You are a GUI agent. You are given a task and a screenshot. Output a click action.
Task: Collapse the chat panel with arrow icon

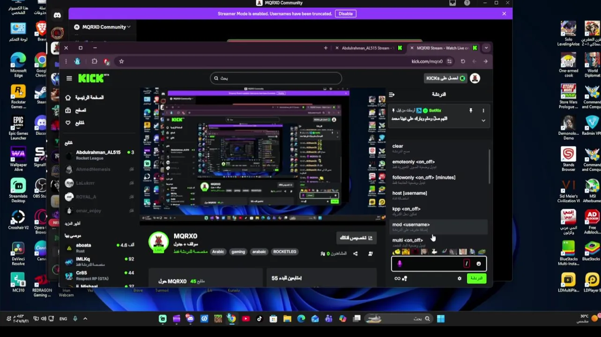(392, 95)
